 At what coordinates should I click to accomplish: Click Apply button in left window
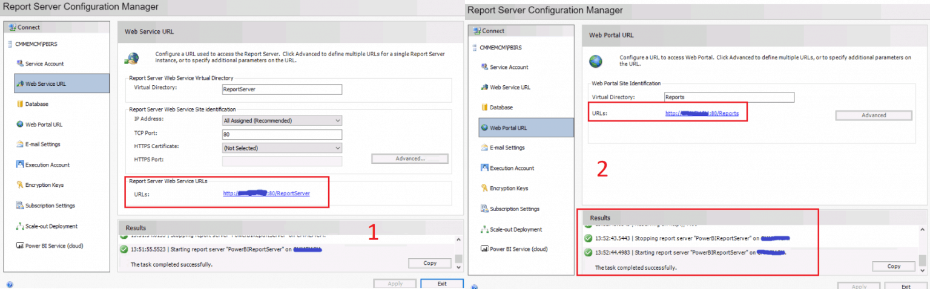(x=395, y=284)
